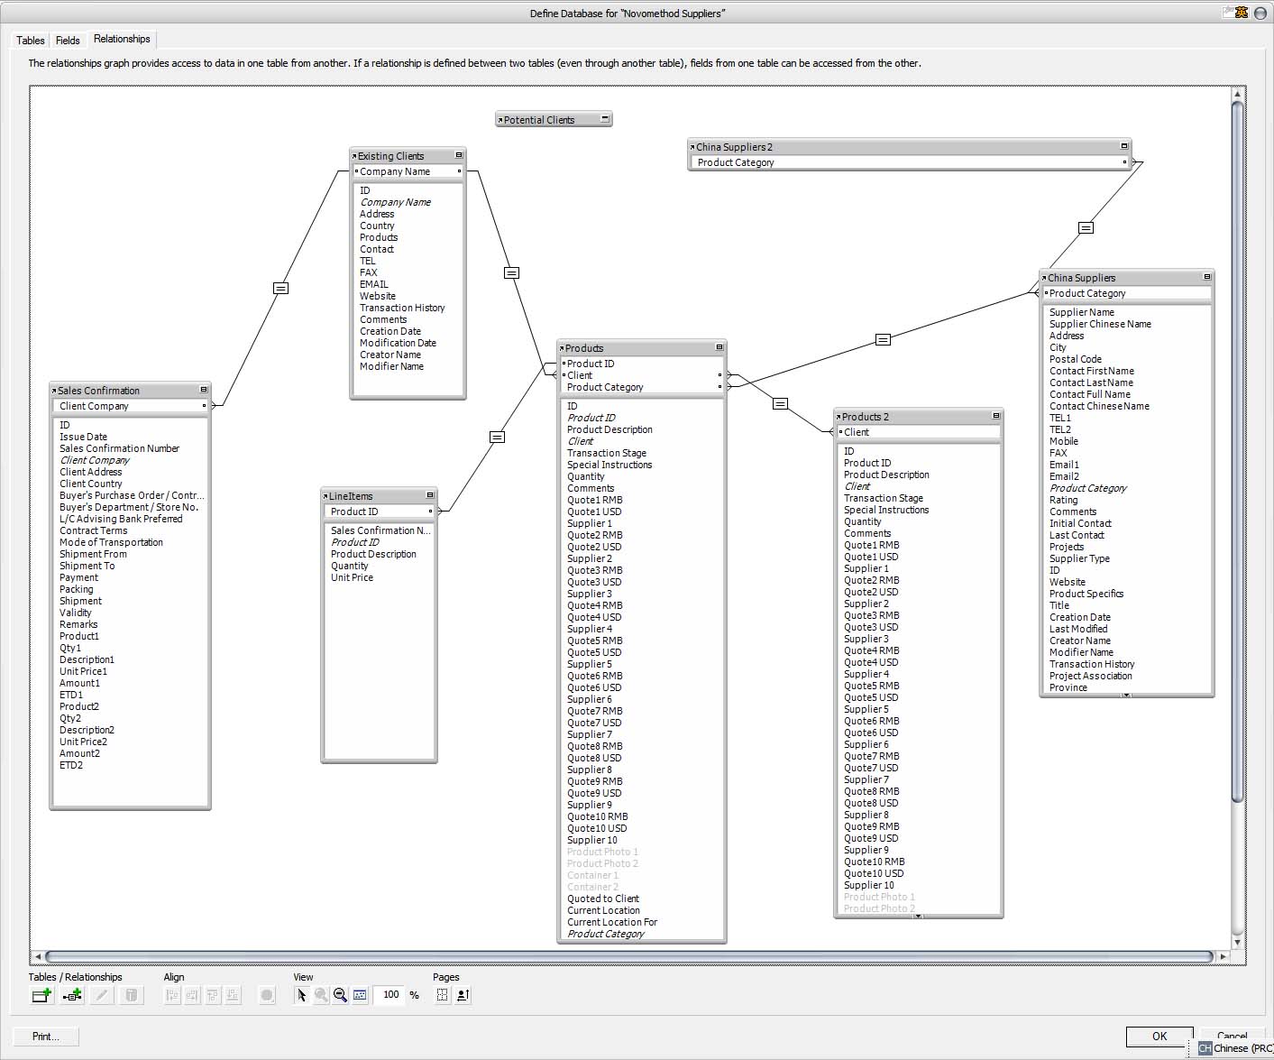Switch to the Tables tab
The width and height of the screenshot is (1274, 1060).
pos(31,40)
